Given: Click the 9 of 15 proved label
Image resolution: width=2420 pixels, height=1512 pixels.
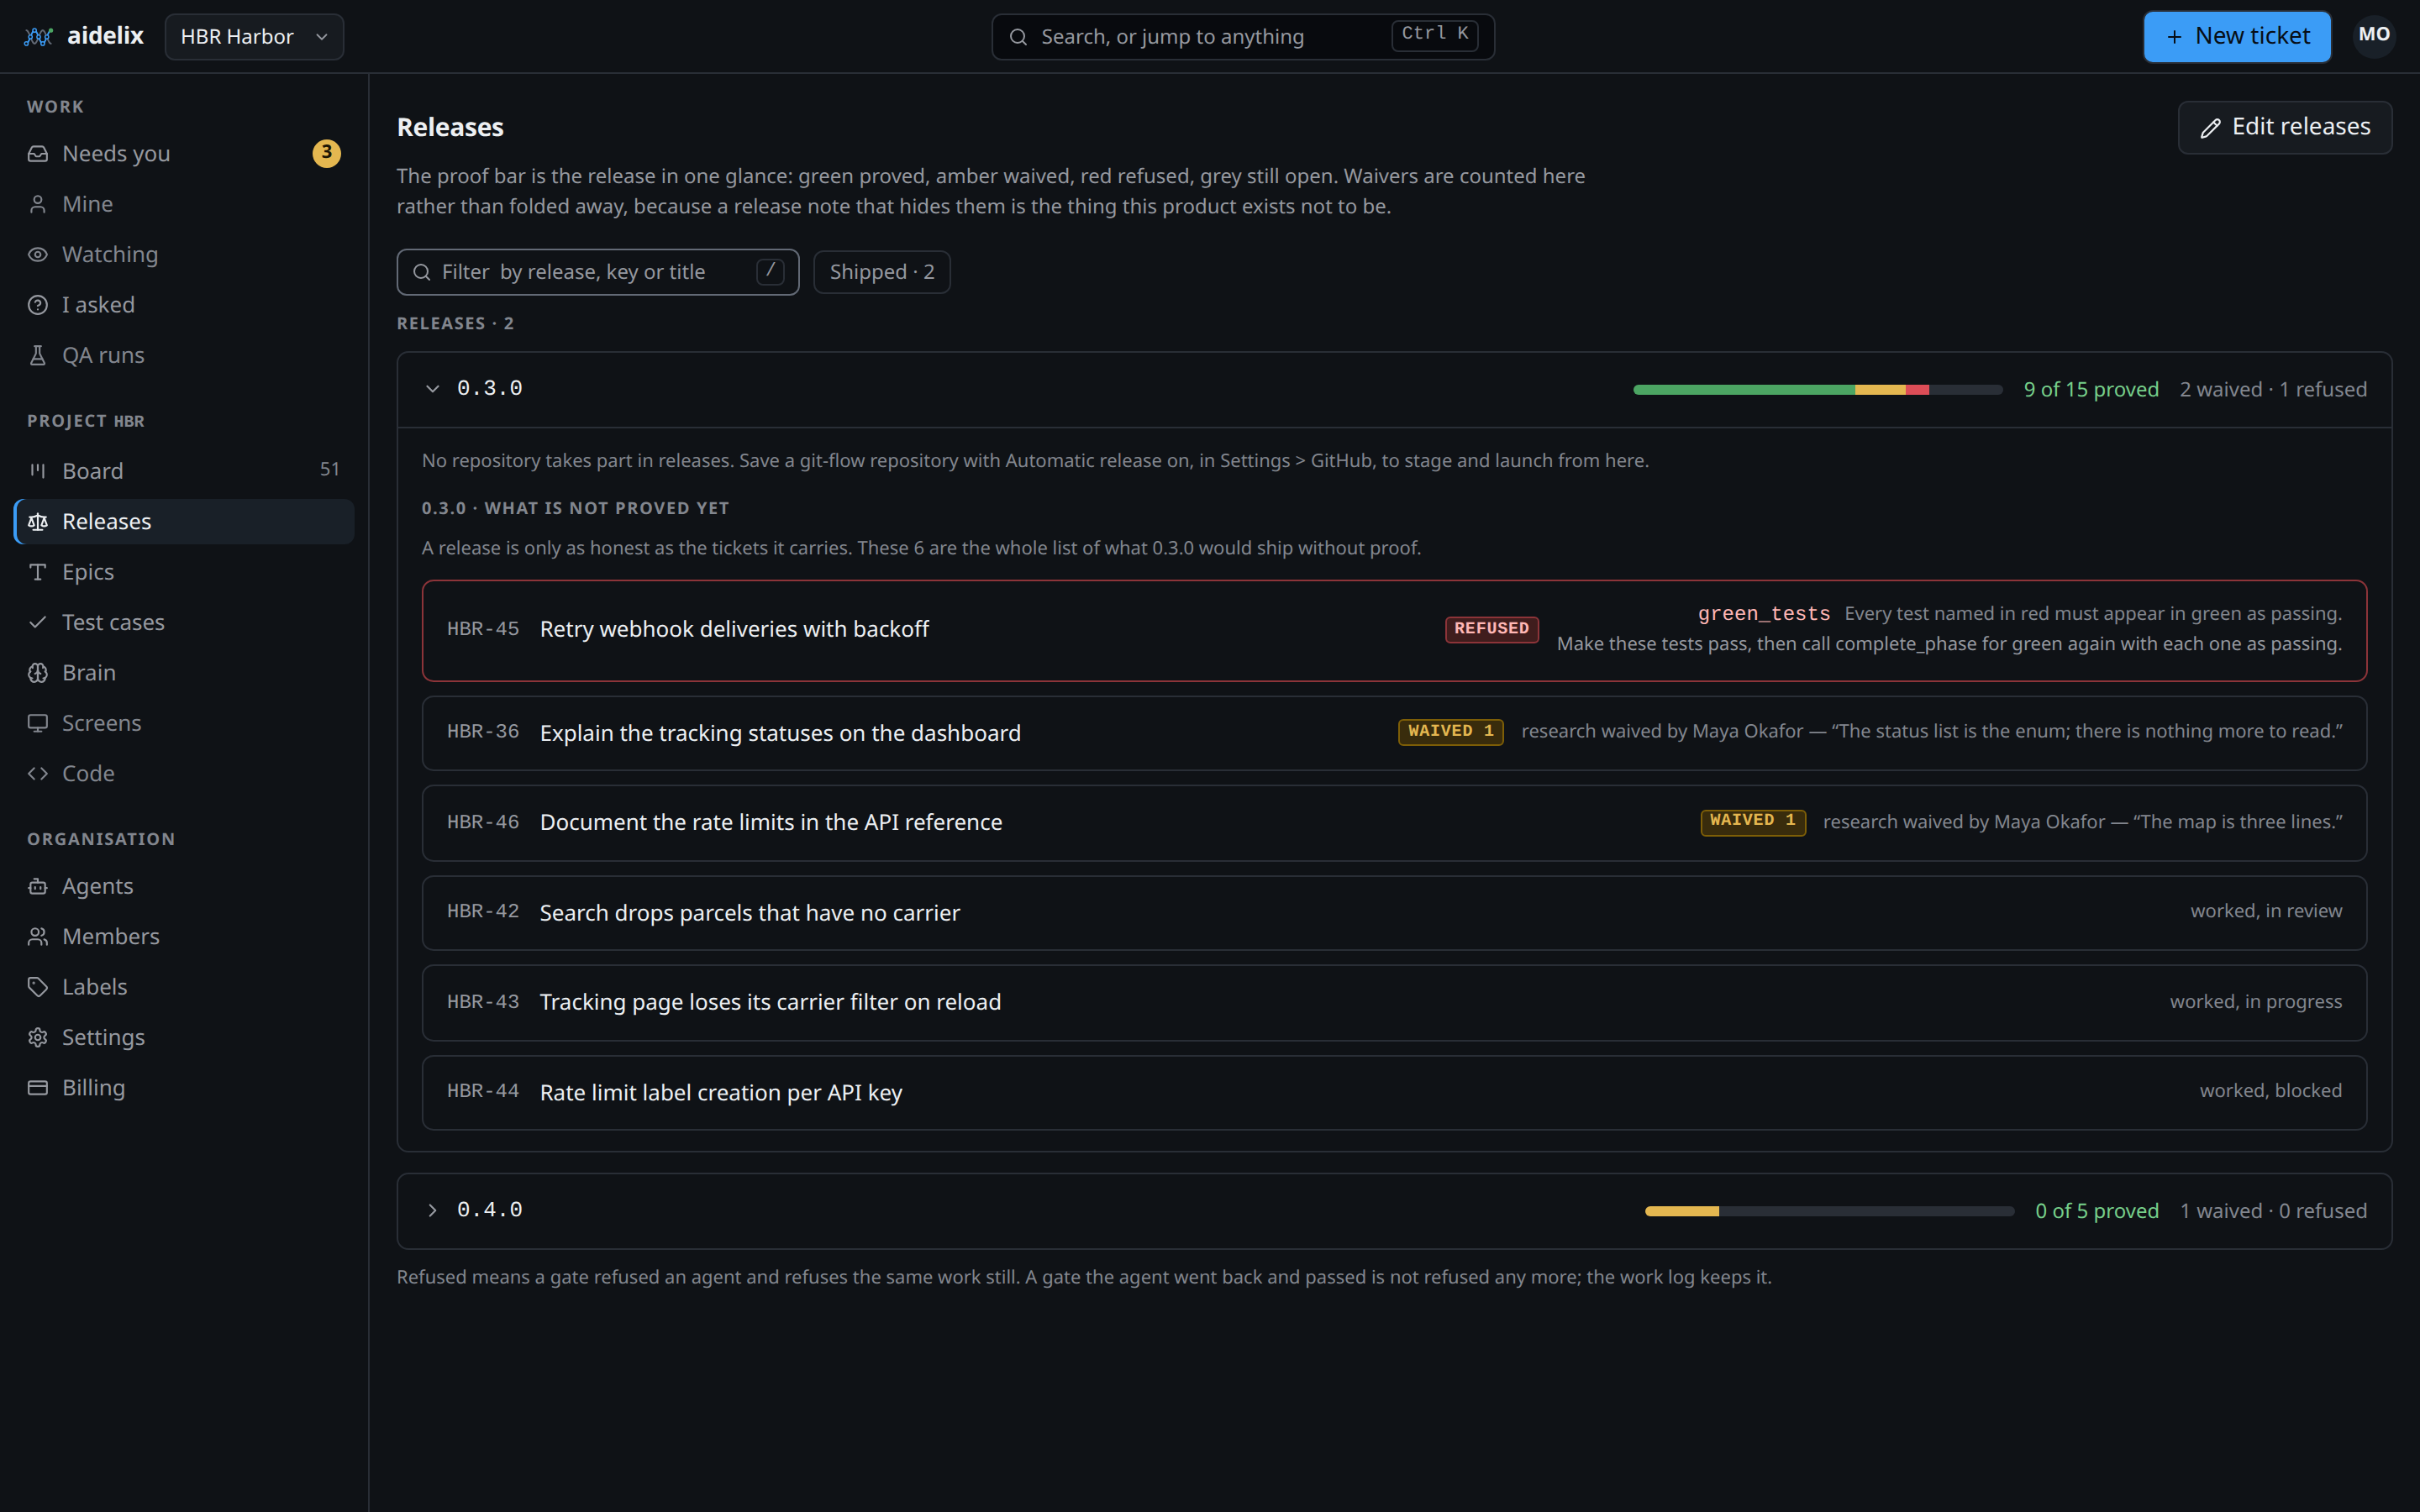Looking at the screenshot, I should 2091,390.
